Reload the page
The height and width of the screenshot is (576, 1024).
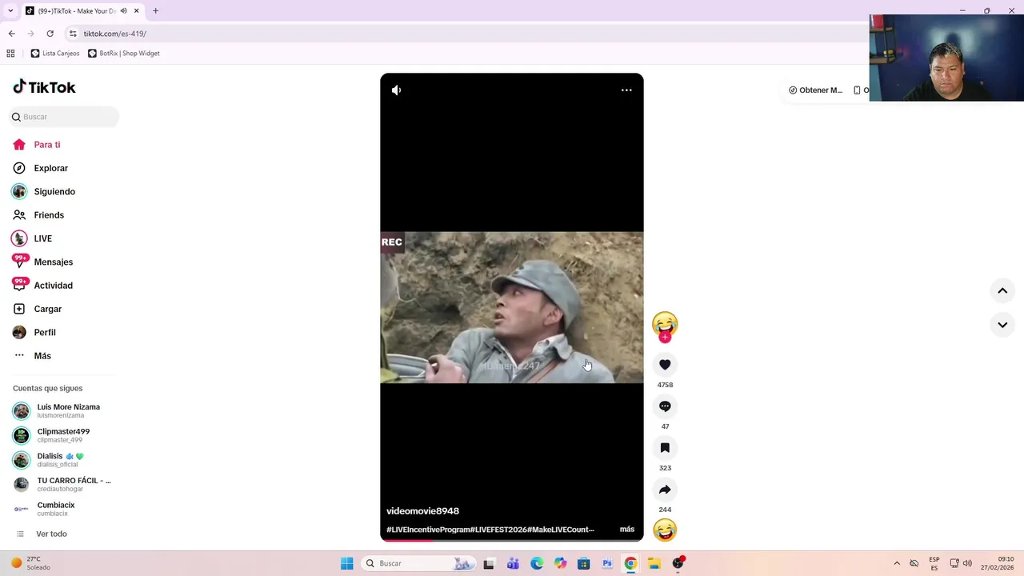pyautogui.click(x=50, y=34)
